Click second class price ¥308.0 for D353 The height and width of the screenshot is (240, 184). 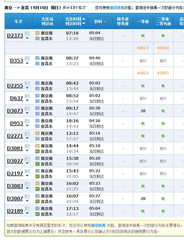163,73
